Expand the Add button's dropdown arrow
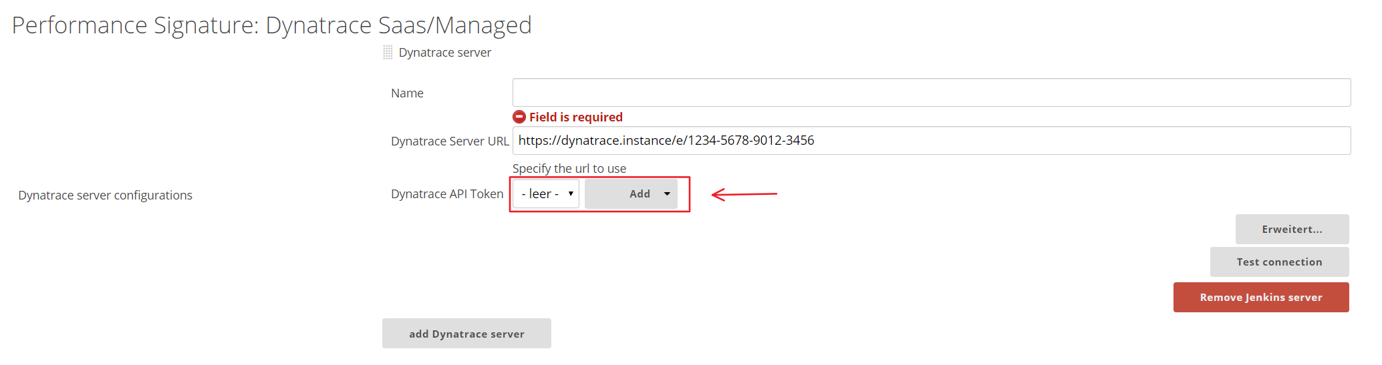 (x=666, y=194)
